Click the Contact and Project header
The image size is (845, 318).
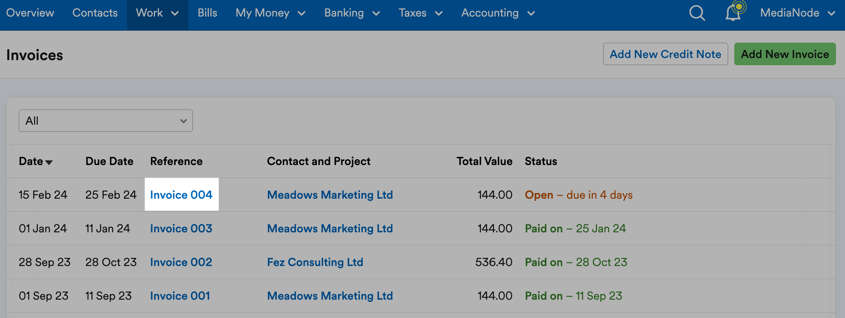click(318, 161)
